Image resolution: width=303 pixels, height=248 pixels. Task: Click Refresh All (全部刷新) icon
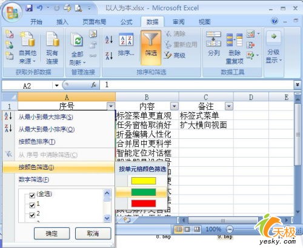pos(76,40)
